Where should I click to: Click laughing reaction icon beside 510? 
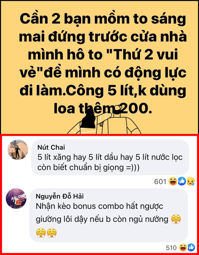[183, 248]
